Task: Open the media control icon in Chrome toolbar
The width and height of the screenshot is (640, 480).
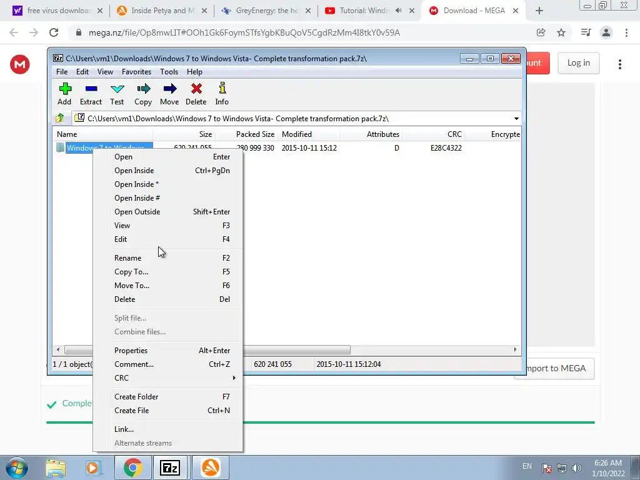Action: [x=586, y=32]
